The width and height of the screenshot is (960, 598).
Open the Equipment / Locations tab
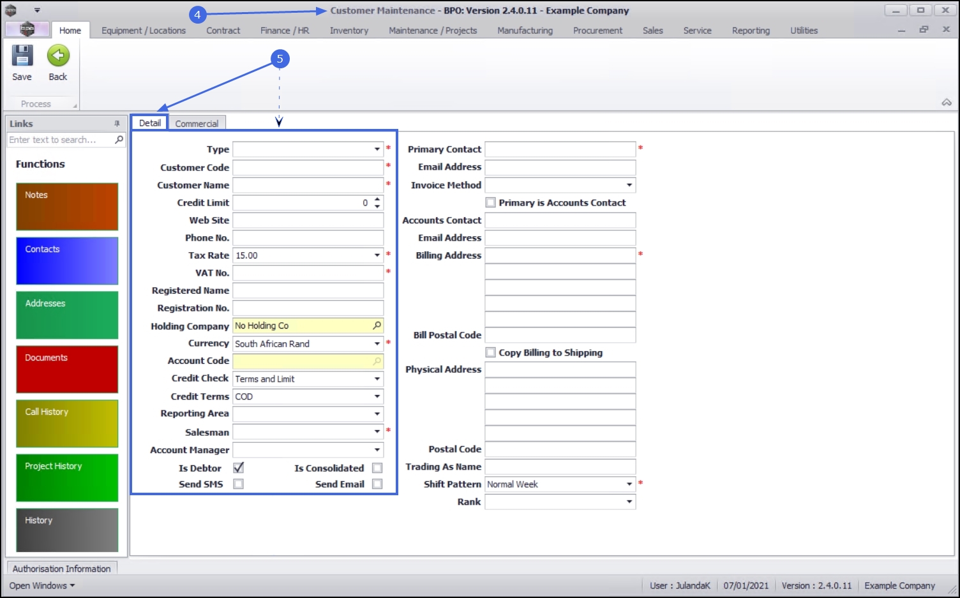[x=144, y=30]
